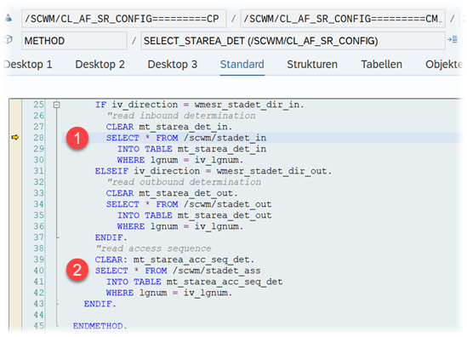Switch to the Strukturen tab
Screen dimensions: 467x337
click(x=312, y=65)
